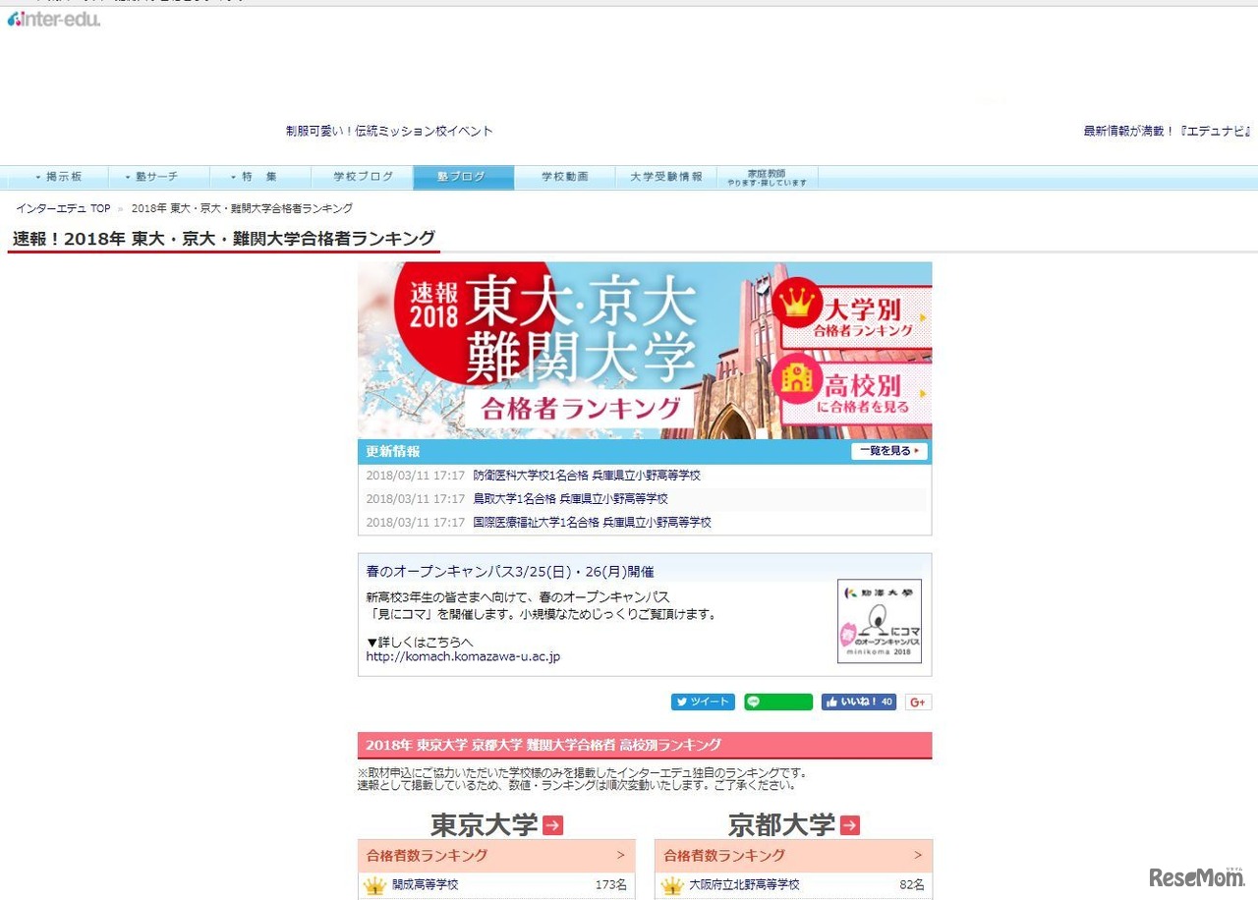This screenshot has height=900, width=1258.
Task: Click red arrow beside 東京大学 heading
Action: pos(553,825)
